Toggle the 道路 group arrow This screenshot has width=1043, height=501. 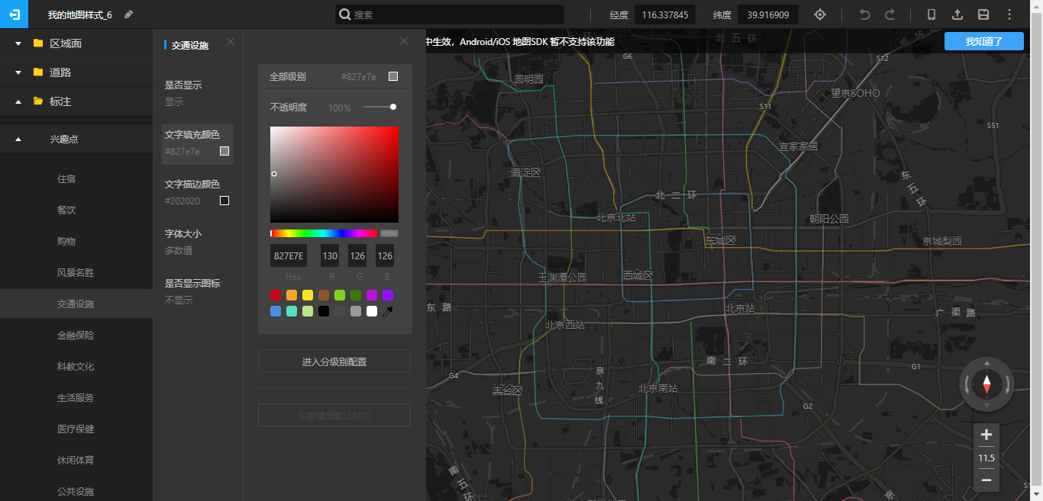tap(18, 72)
